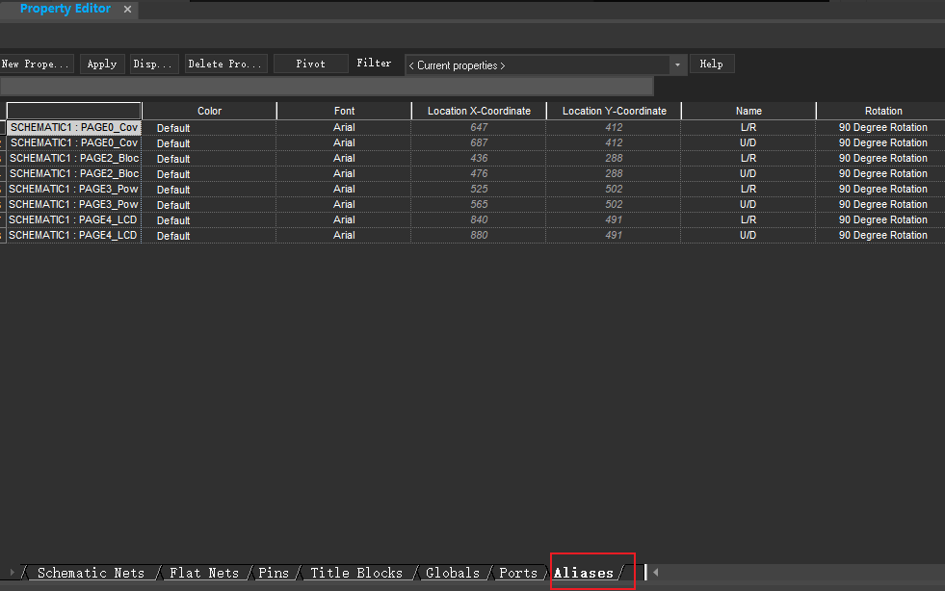Select the PAGE3_Pow row with X 525

[74, 190]
